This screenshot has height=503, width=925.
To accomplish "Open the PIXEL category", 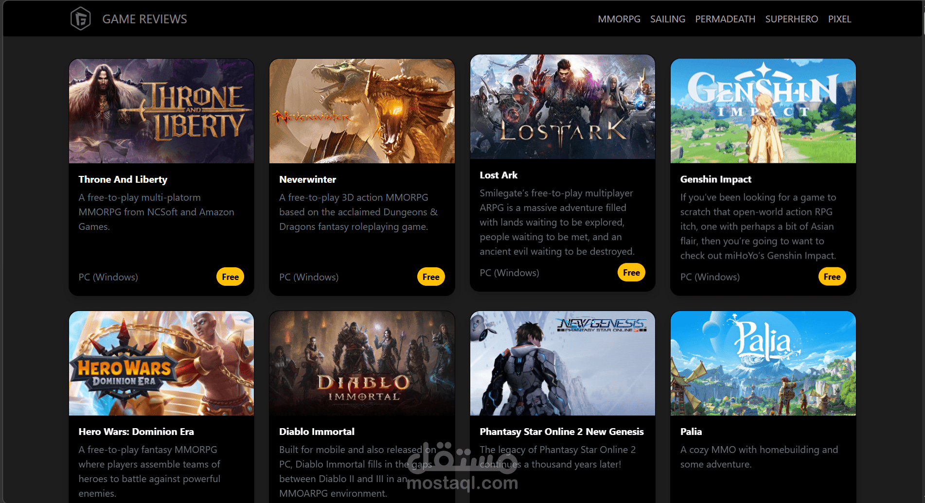I will pos(839,19).
